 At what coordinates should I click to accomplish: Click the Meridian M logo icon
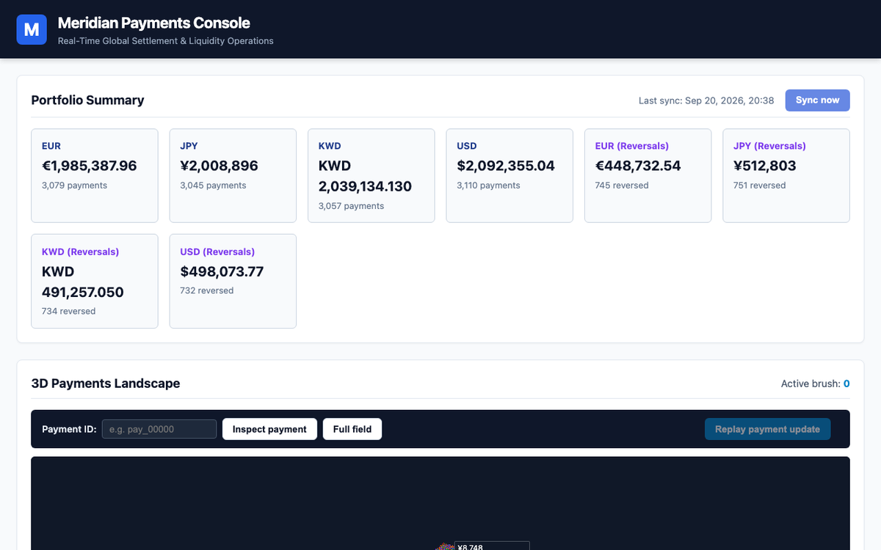click(32, 29)
